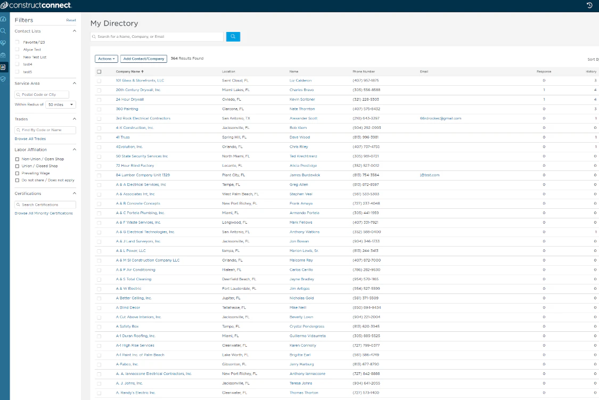Image resolution: width=599 pixels, height=400 pixels.
Task: Select the highlighted contacts directory sidebar icon
Action: 4,67
